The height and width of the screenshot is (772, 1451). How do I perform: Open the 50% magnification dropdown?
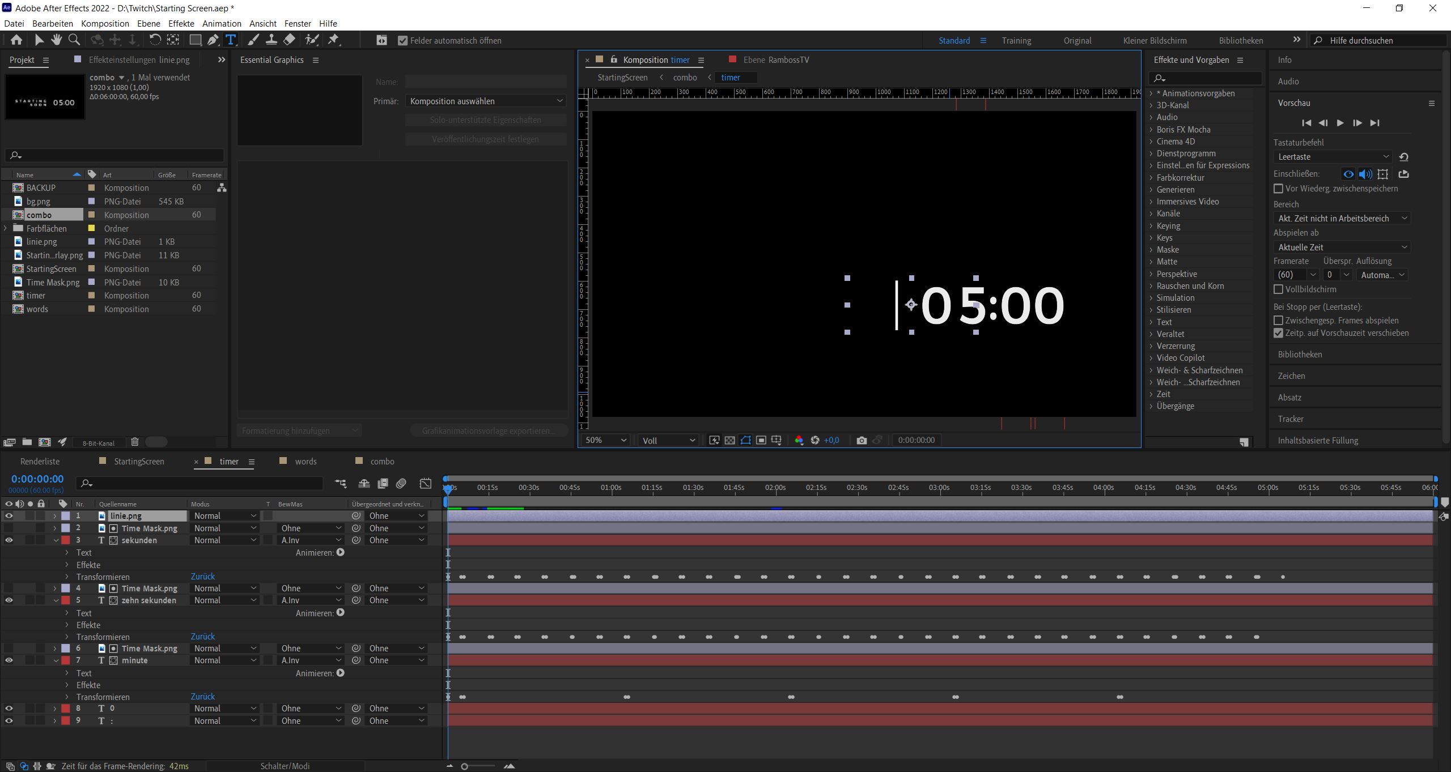605,440
